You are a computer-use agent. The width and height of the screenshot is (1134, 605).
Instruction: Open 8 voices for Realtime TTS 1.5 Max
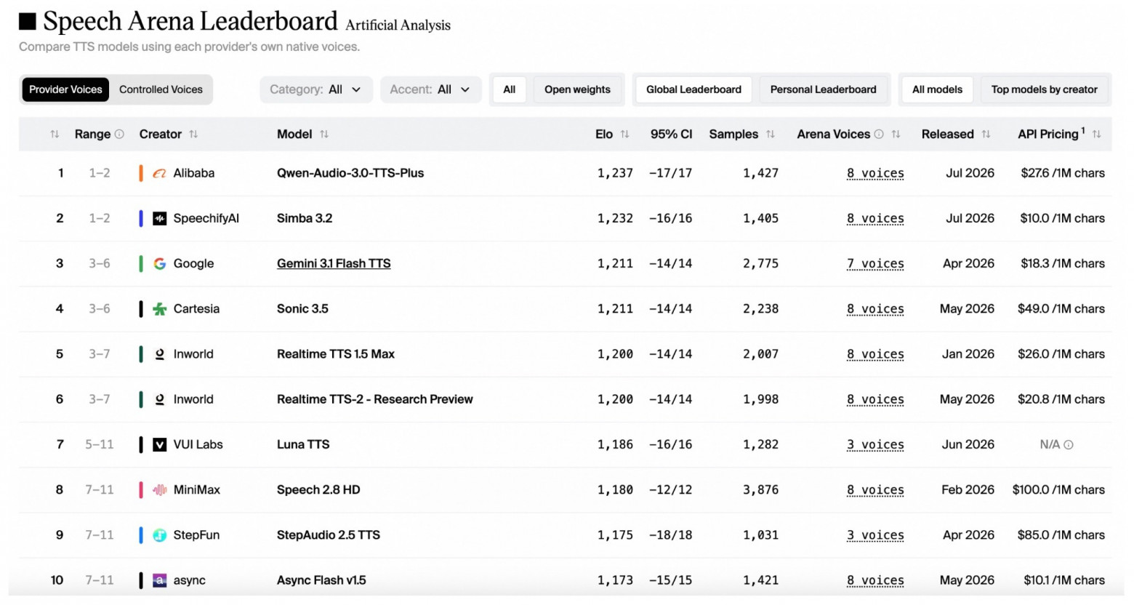coord(875,354)
